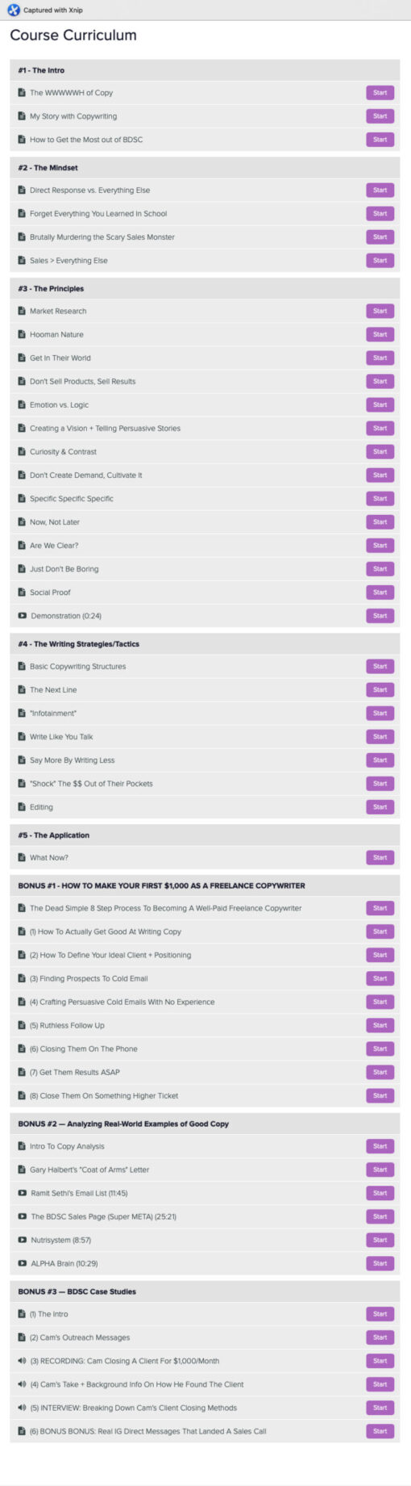
Task: Open the Emotion vs. Logic lesson title
Action: [59, 405]
